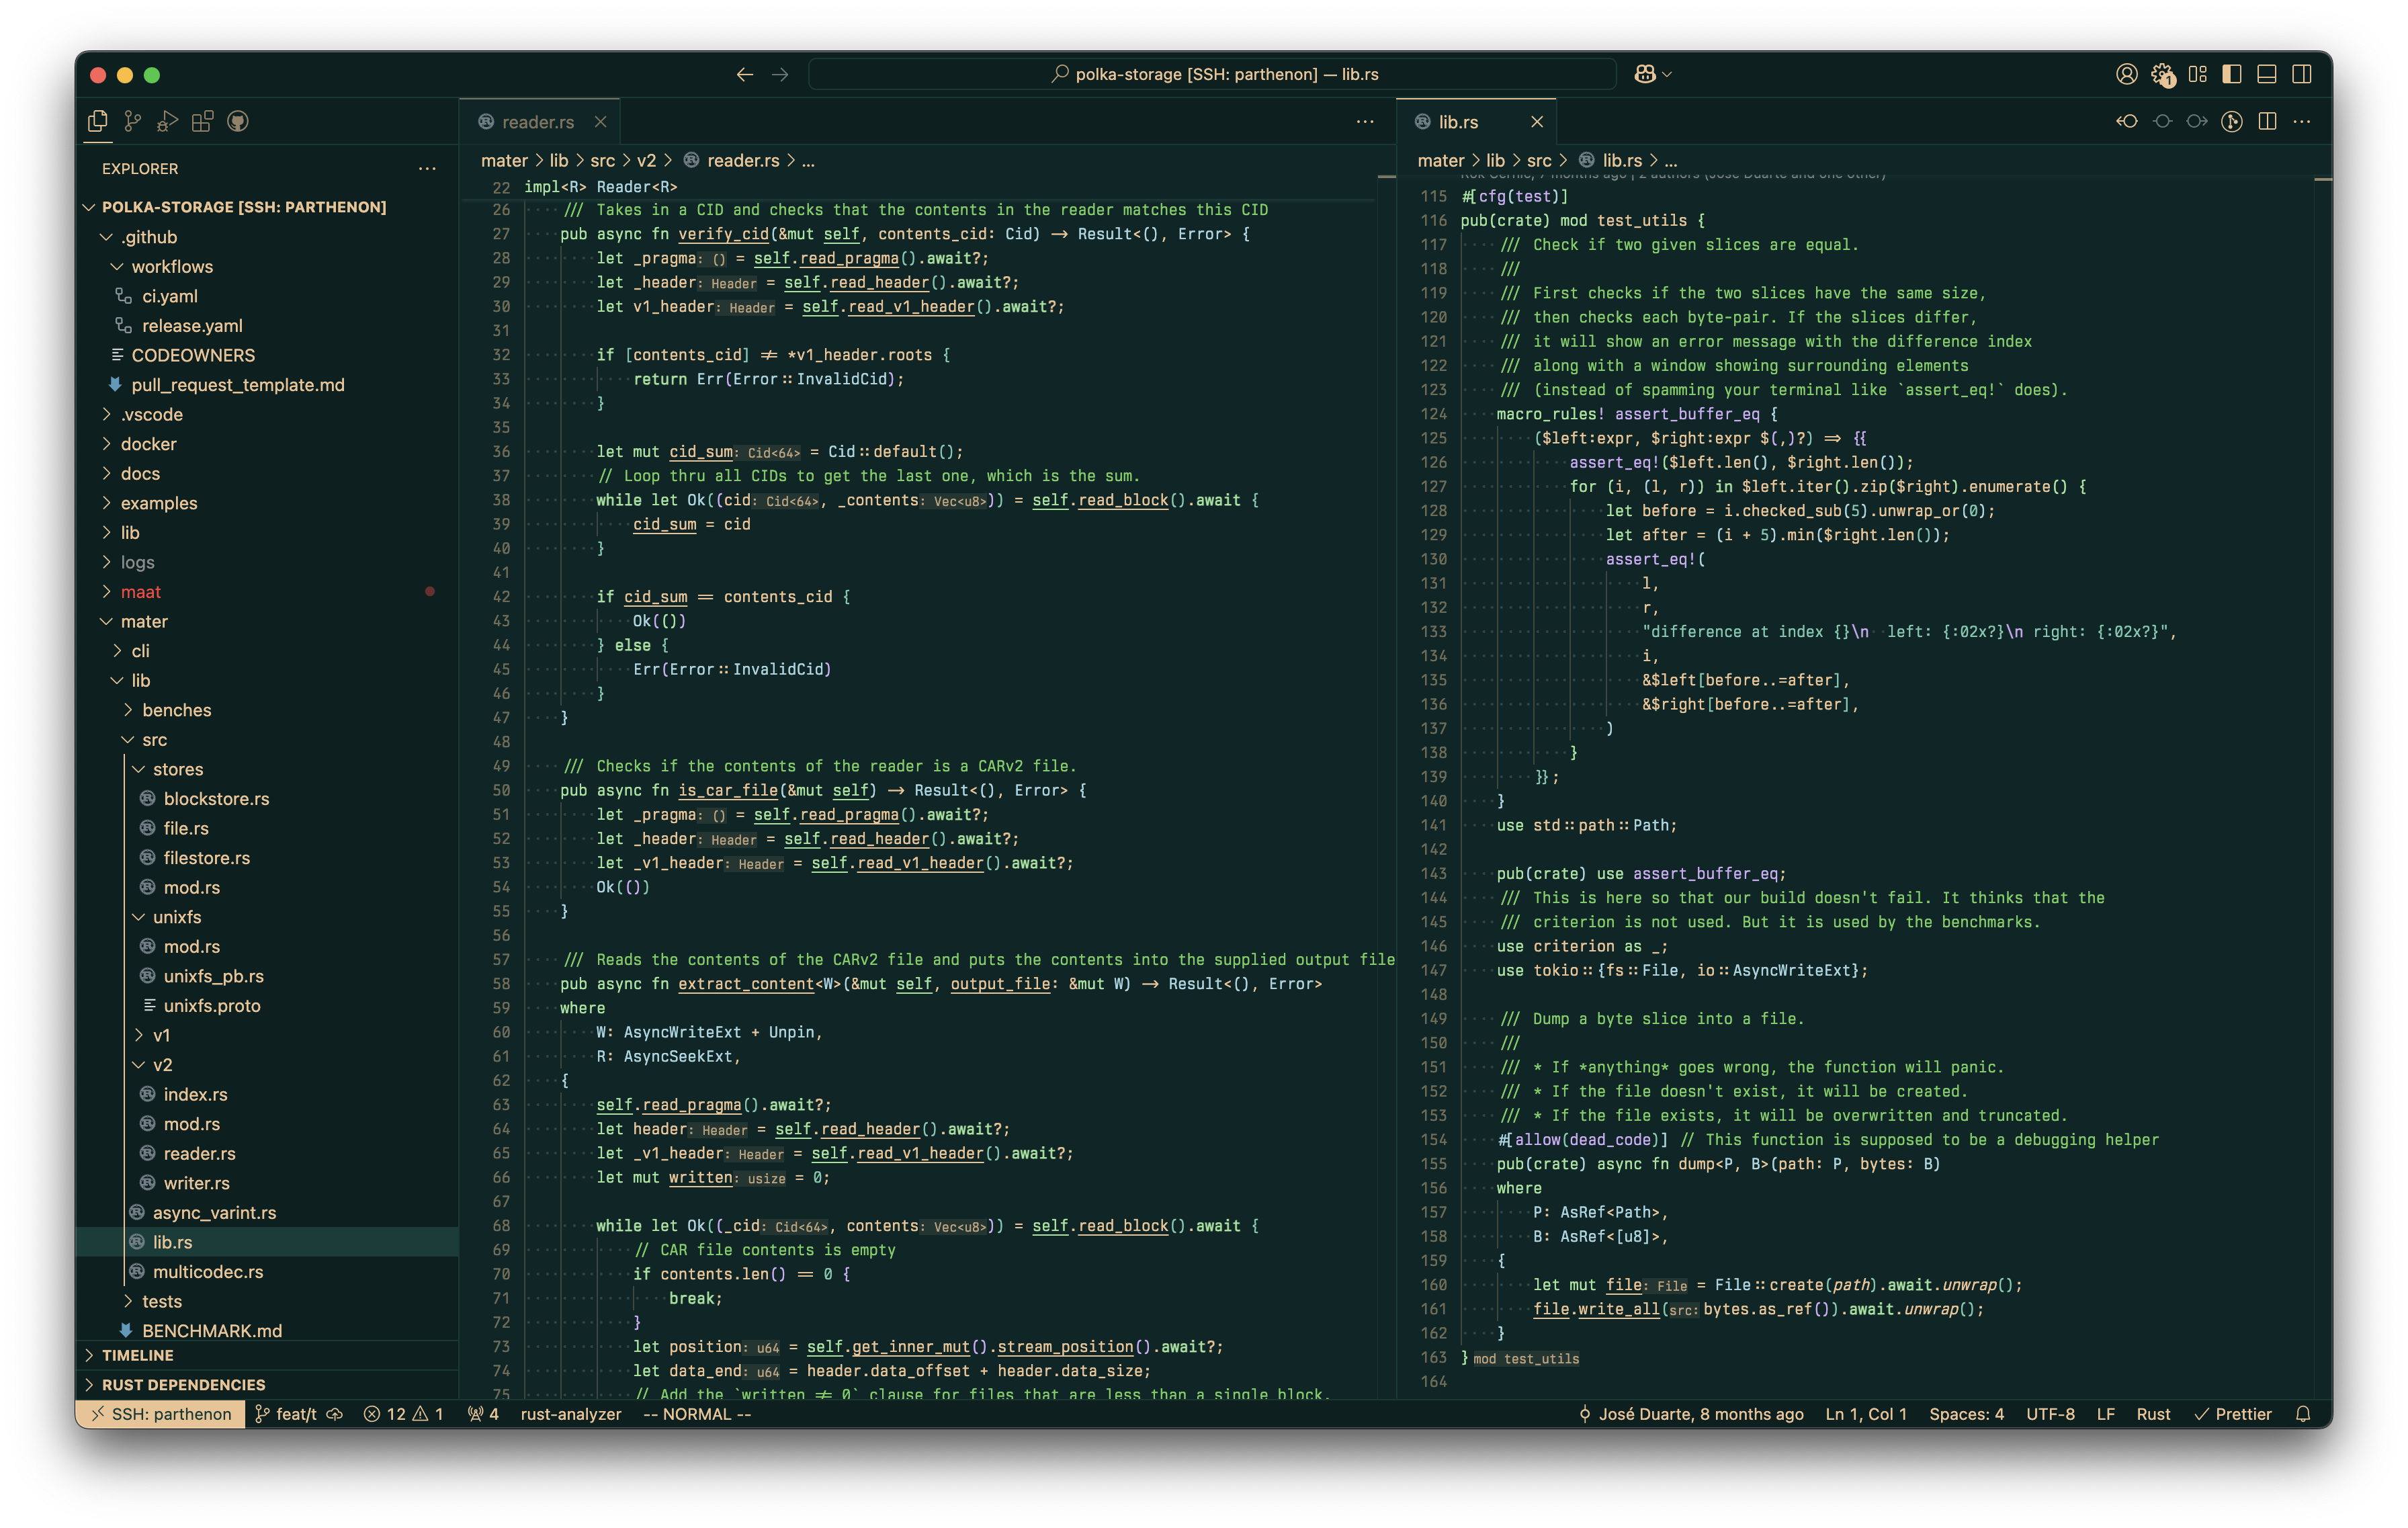The width and height of the screenshot is (2408, 1528).
Task: Click the Accounts icon in the title bar
Action: [2126, 74]
